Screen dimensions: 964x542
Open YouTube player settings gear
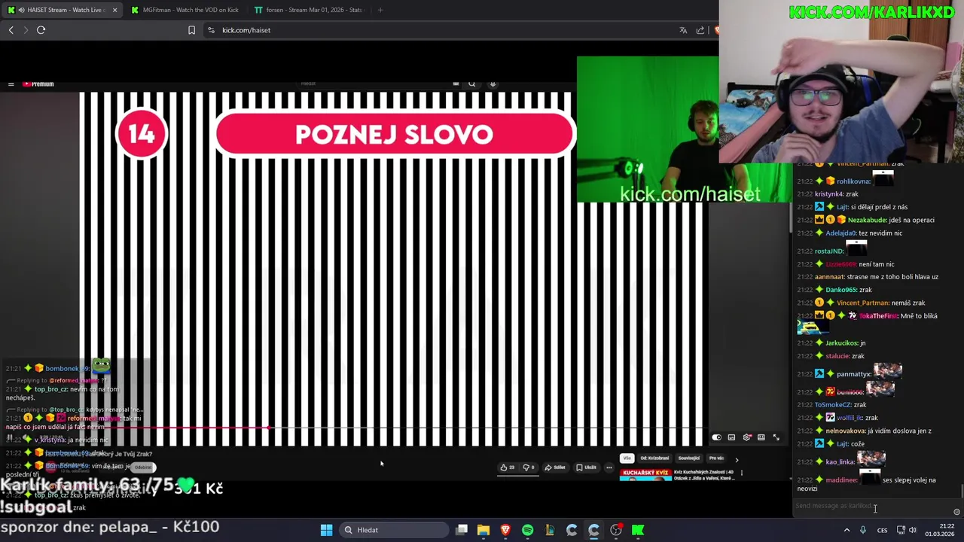coord(747,437)
